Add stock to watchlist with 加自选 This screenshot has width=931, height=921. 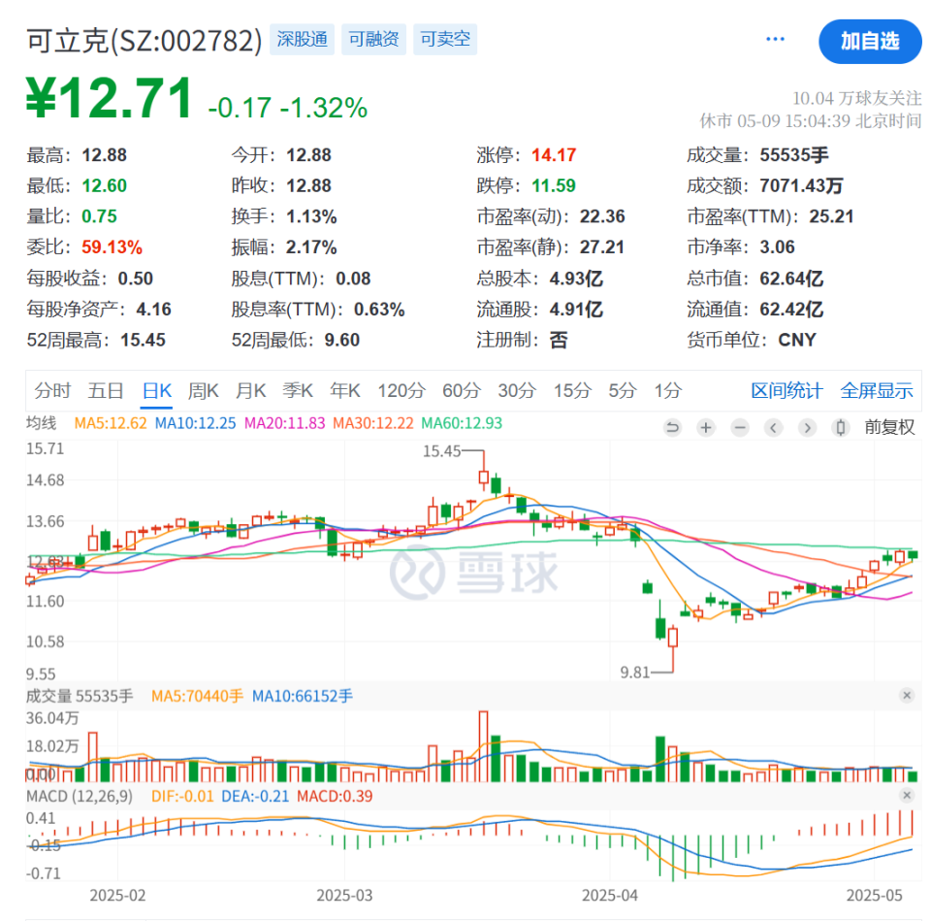coord(870,41)
